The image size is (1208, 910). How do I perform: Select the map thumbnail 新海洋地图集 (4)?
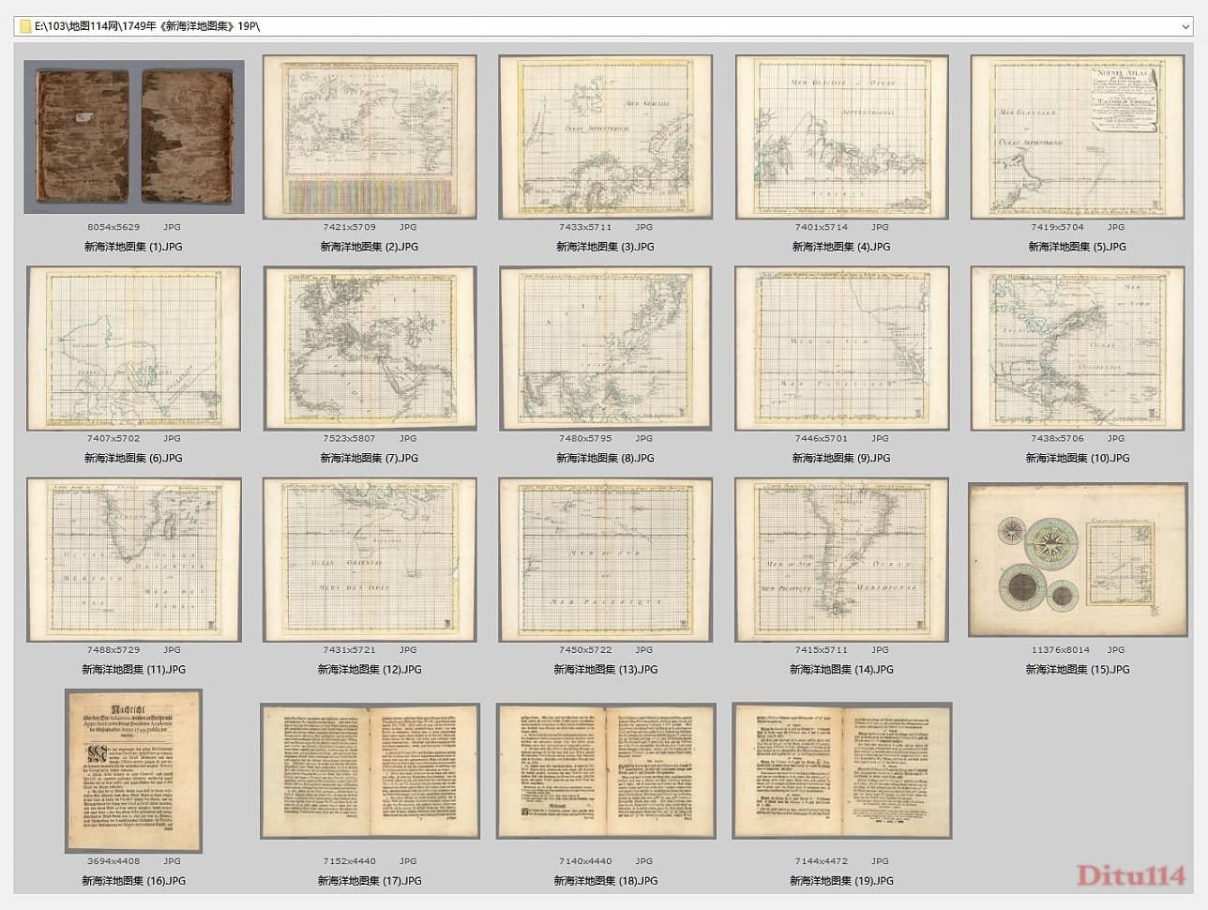point(842,137)
